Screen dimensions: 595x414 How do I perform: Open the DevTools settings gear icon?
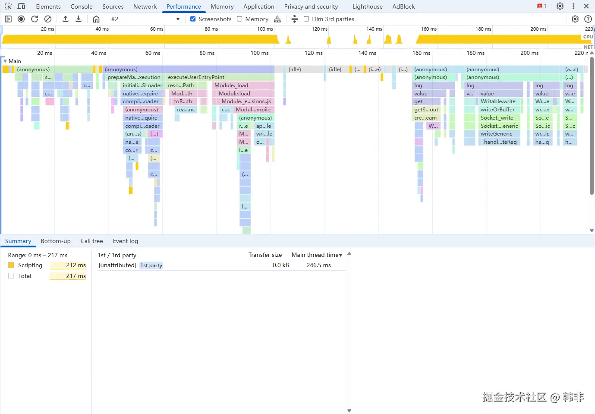pos(560,6)
